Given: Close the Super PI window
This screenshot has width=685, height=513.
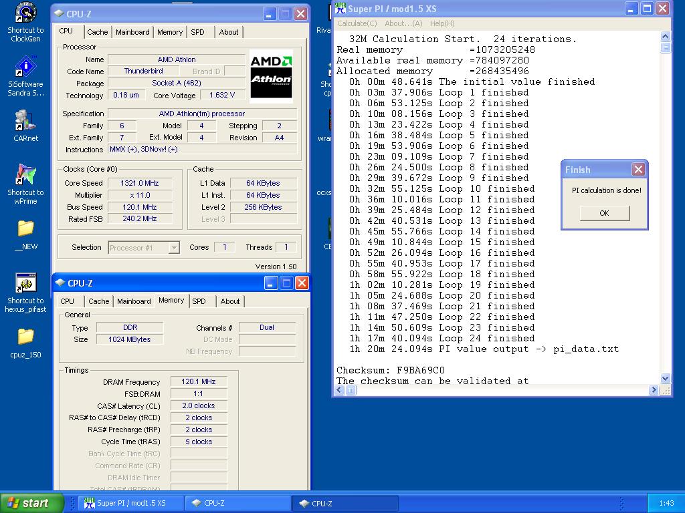Looking at the screenshot, I should pyautogui.click(x=663, y=8).
